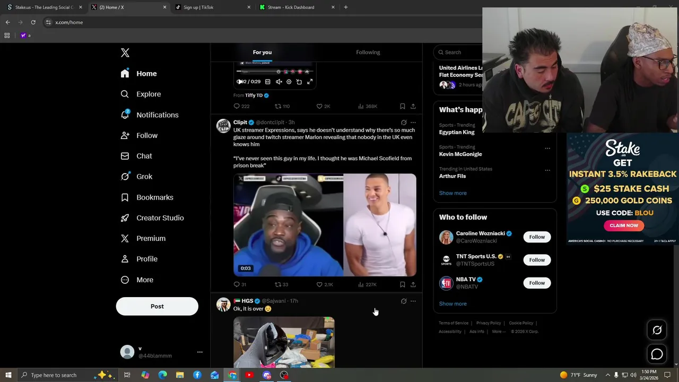
Task: Play the Tiffy TD video
Action: (240, 82)
